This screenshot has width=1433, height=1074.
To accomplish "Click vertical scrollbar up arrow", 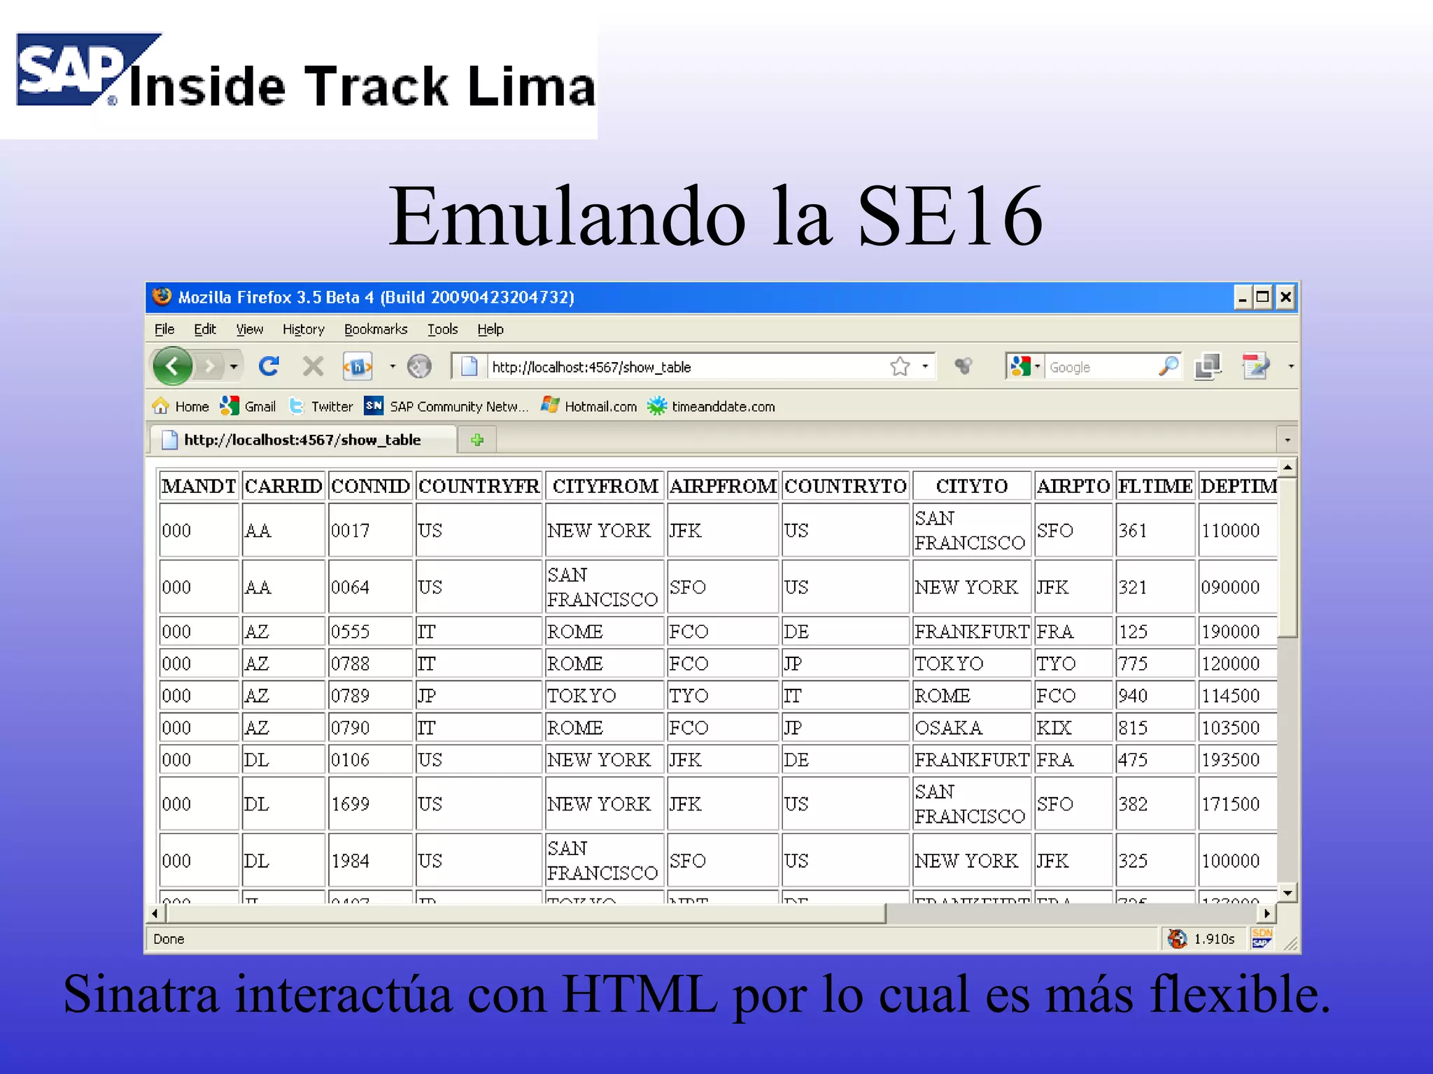I will [x=1287, y=467].
